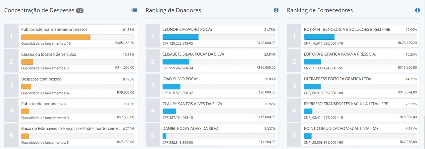Click the blue bar for CLAURY SANTOS ALVES DA SILVA
Viewport: 425px width, 149px height.
169,111
